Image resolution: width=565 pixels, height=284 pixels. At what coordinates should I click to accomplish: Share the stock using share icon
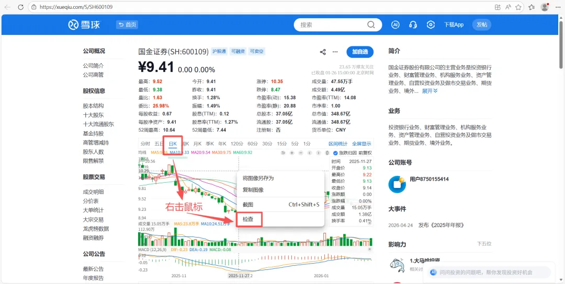coord(323,52)
